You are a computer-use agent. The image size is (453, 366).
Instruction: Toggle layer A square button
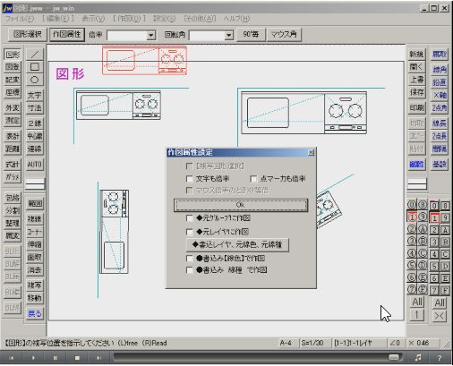(x=445, y=230)
